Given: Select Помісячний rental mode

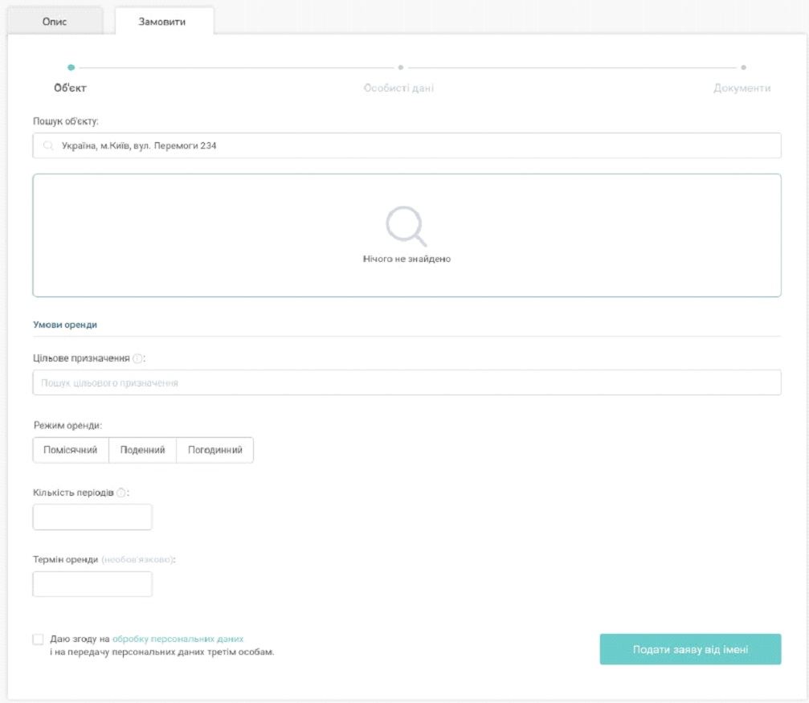Looking at the screenshot, I should [x=71, y=450].
